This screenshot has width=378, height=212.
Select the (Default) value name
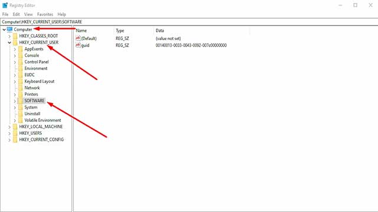pyautogui.click(x=89, y=38)
